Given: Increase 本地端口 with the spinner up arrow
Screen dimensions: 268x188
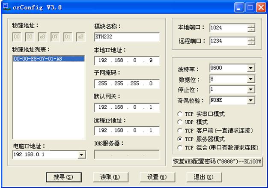Looking at the screenshot, I should (251, 26).
